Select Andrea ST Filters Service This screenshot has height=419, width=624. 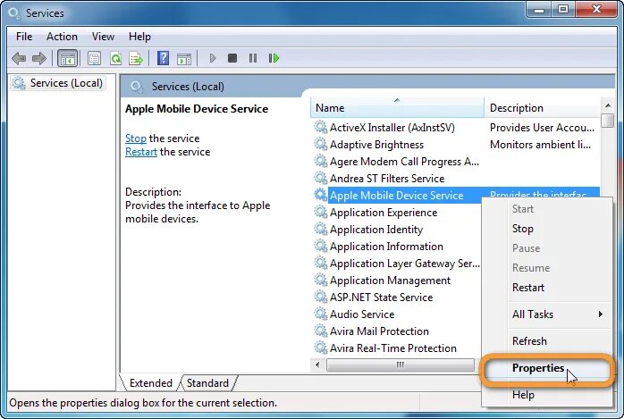tap(387, 179)
